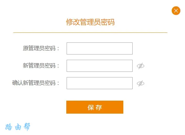Viewport: 185px width, 135px height.
Task: Click the crossed-eye icon beside 新管理员密码
Action: pyautogui.click(x=141, y=66)
